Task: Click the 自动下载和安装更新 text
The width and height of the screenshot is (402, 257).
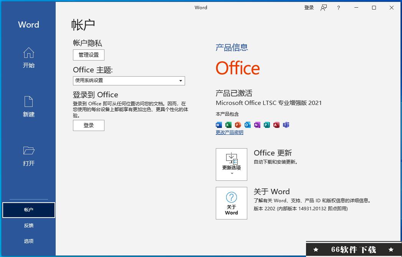Action: [x=276, y=162]
